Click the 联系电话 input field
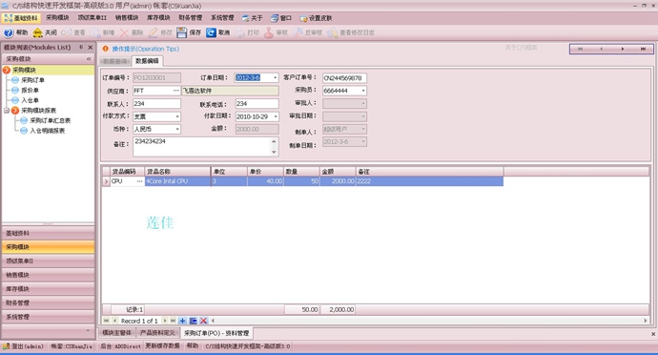 click(257, 103)
